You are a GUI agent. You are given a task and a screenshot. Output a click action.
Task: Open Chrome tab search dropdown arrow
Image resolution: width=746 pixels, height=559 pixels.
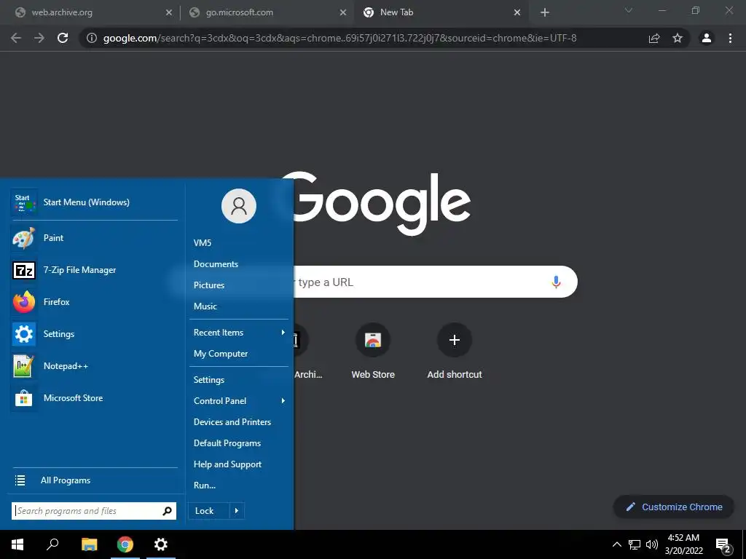point(629,10)
